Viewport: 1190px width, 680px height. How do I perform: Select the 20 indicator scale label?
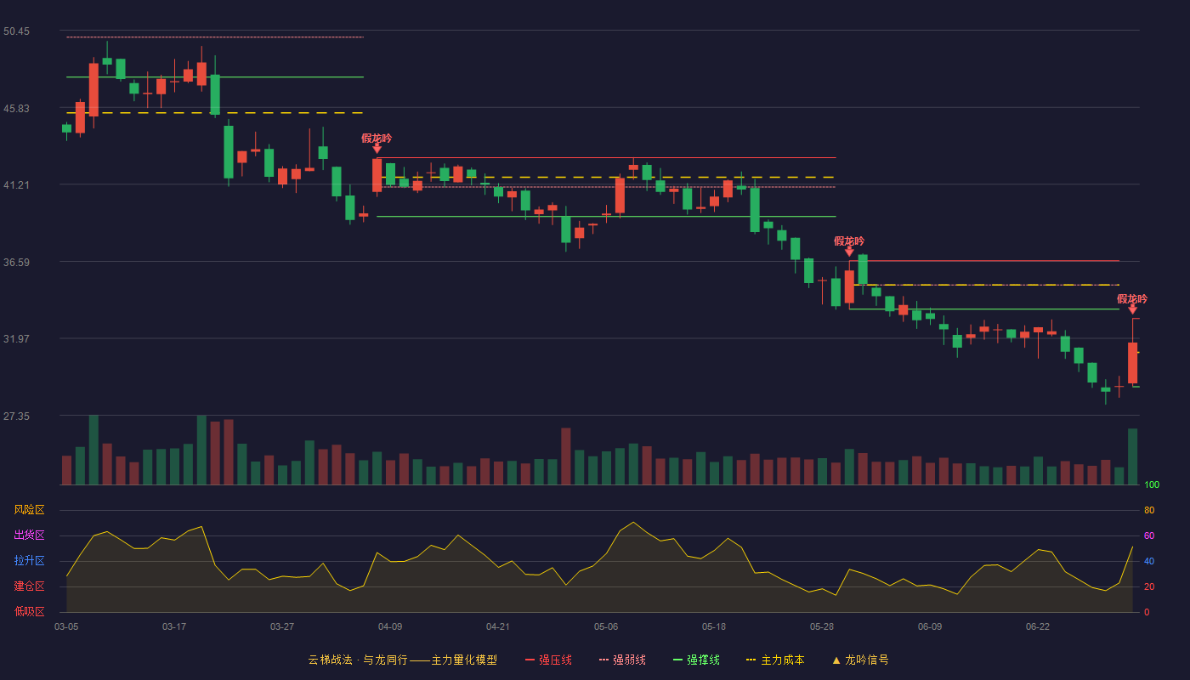pyautogui.click(x=1149, y=586)
